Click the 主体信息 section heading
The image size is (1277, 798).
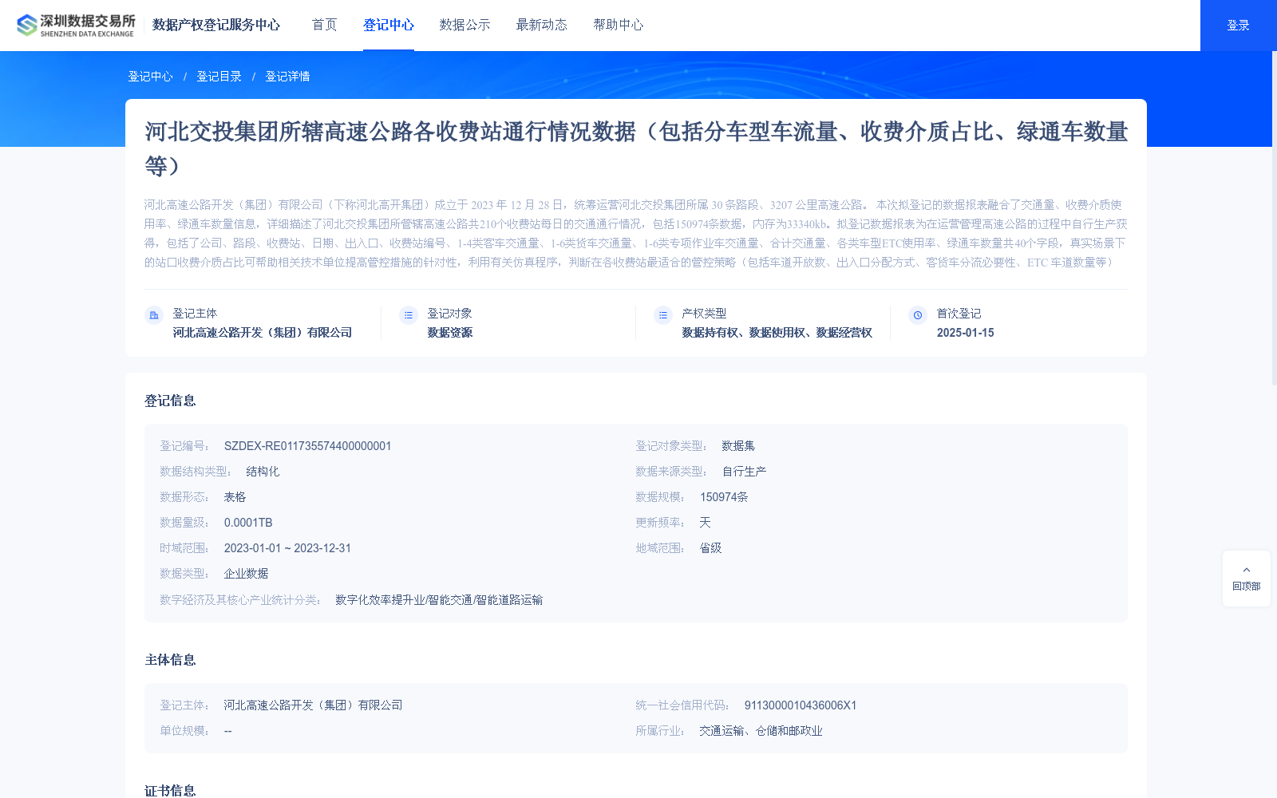[x=170, y=660]
